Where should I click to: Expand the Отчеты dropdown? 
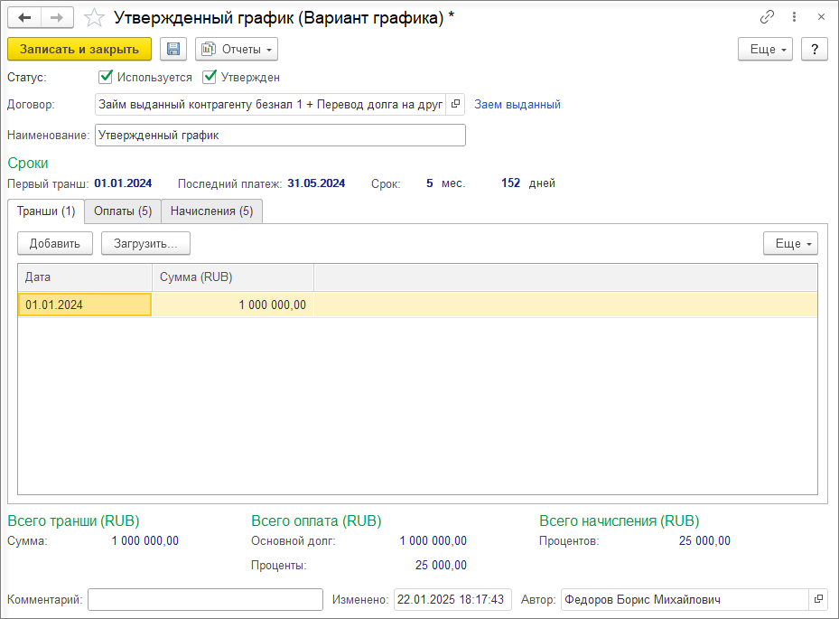(237, 50)
